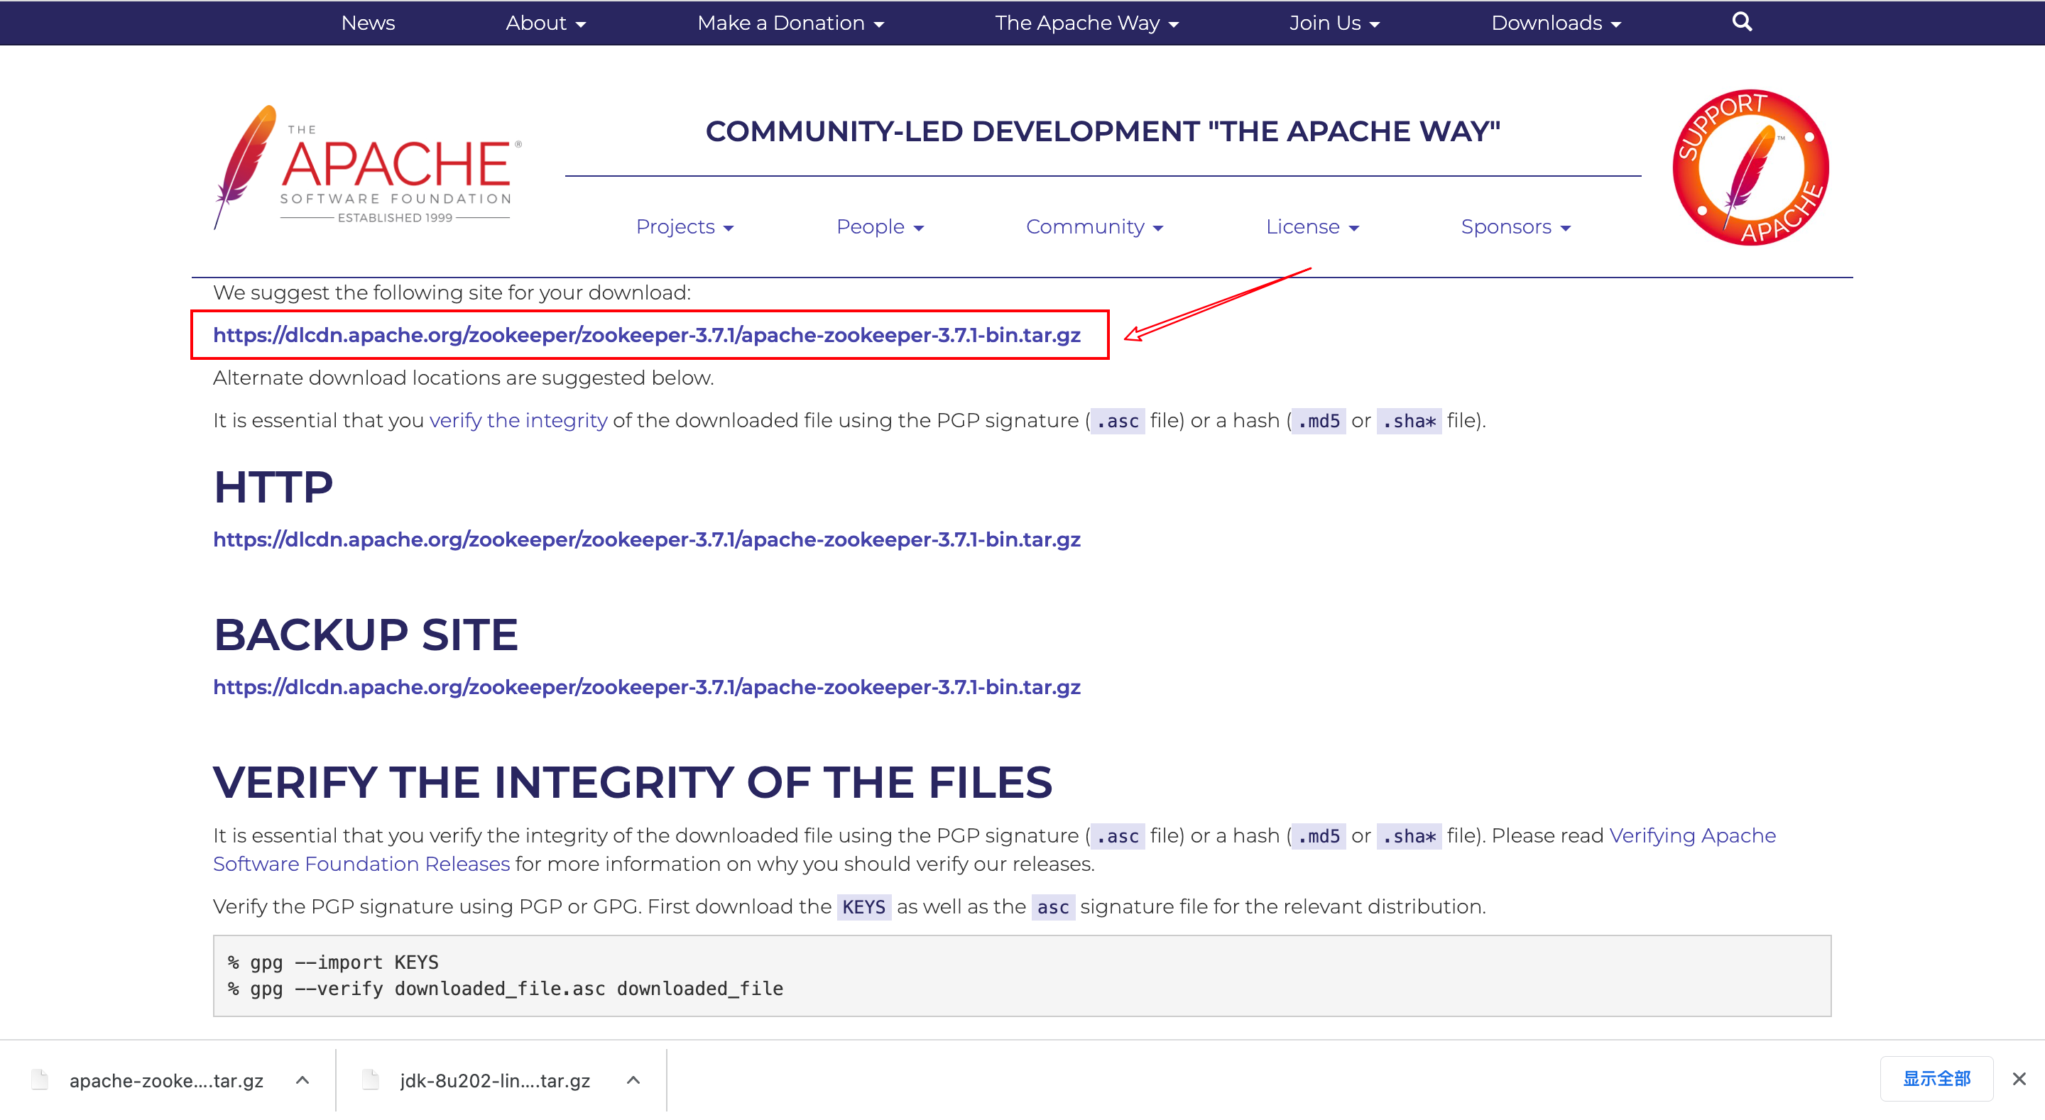
Task: Expand the Sponsors dropdown menu
Action: (1515, 227)
